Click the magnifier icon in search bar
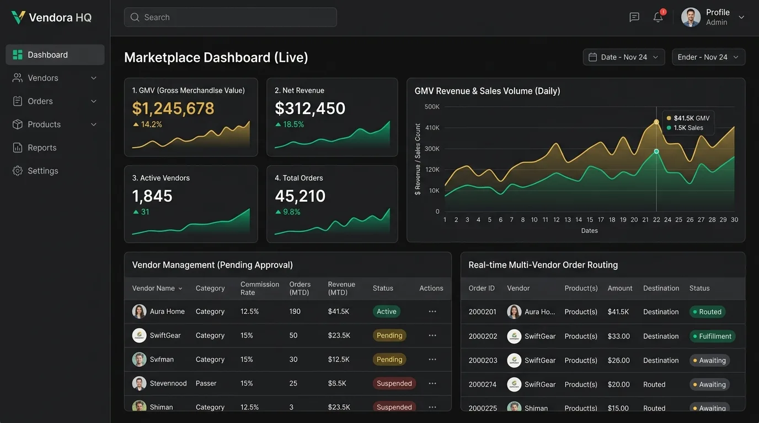 135,17
